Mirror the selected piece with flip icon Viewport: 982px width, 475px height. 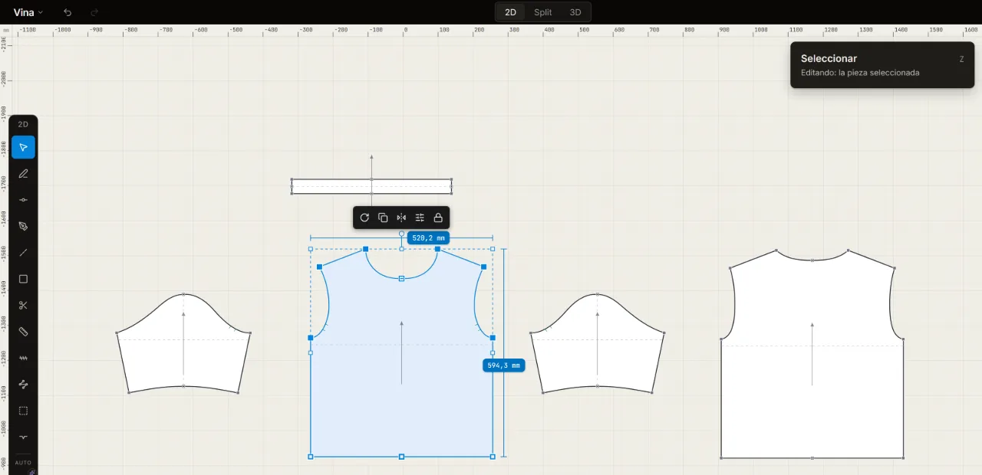coord(401,218)
